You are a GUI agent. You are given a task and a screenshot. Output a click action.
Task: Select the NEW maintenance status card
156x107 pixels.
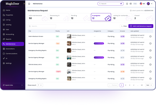[38, 17]
